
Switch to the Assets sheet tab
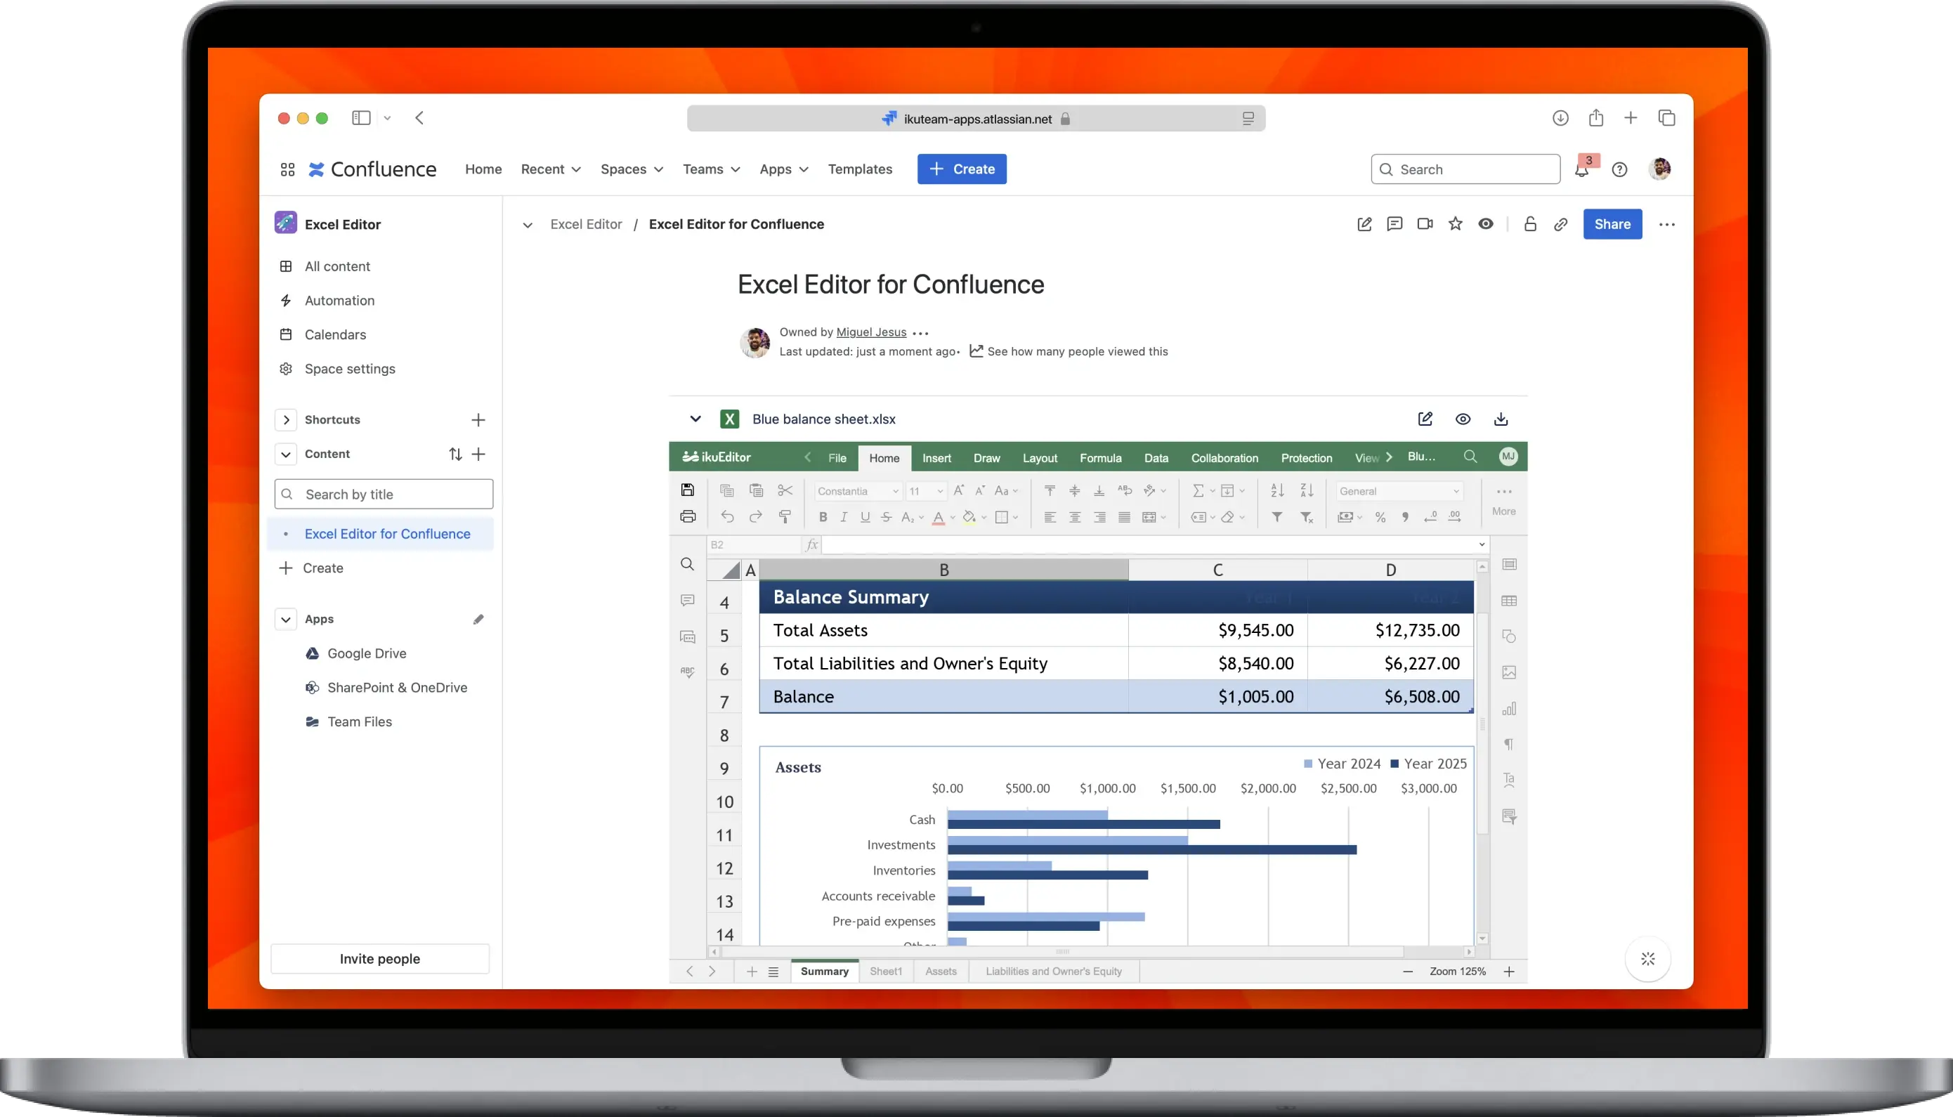point(941,972)
